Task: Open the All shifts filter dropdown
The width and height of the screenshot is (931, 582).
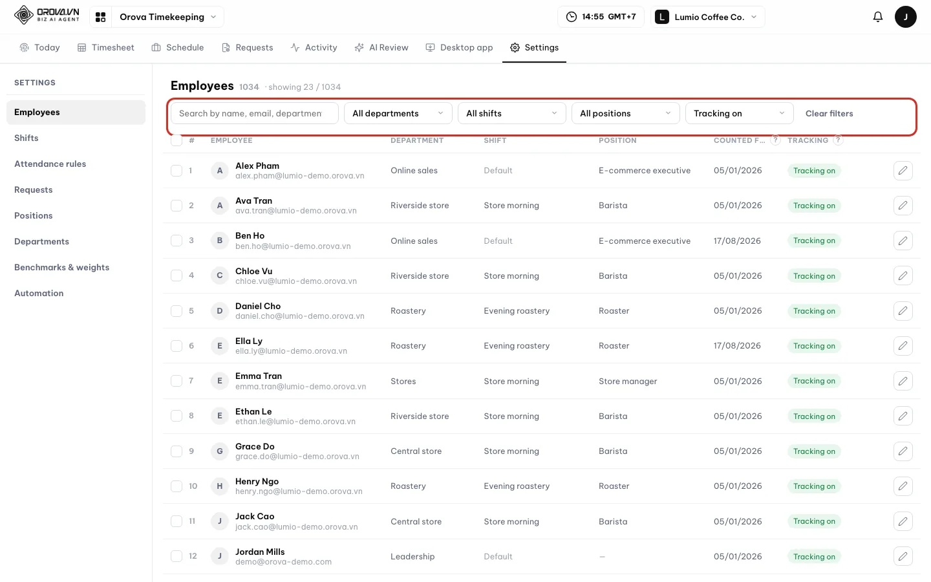Action: 512,113
